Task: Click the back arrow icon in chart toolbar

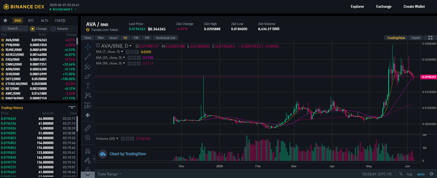Action: pyautogui.click(x=88, y=115)
